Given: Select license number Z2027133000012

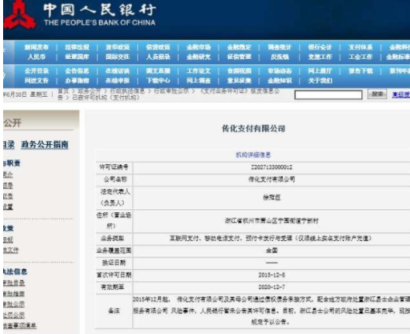Looking at the screenshot, I should point(271,167).
